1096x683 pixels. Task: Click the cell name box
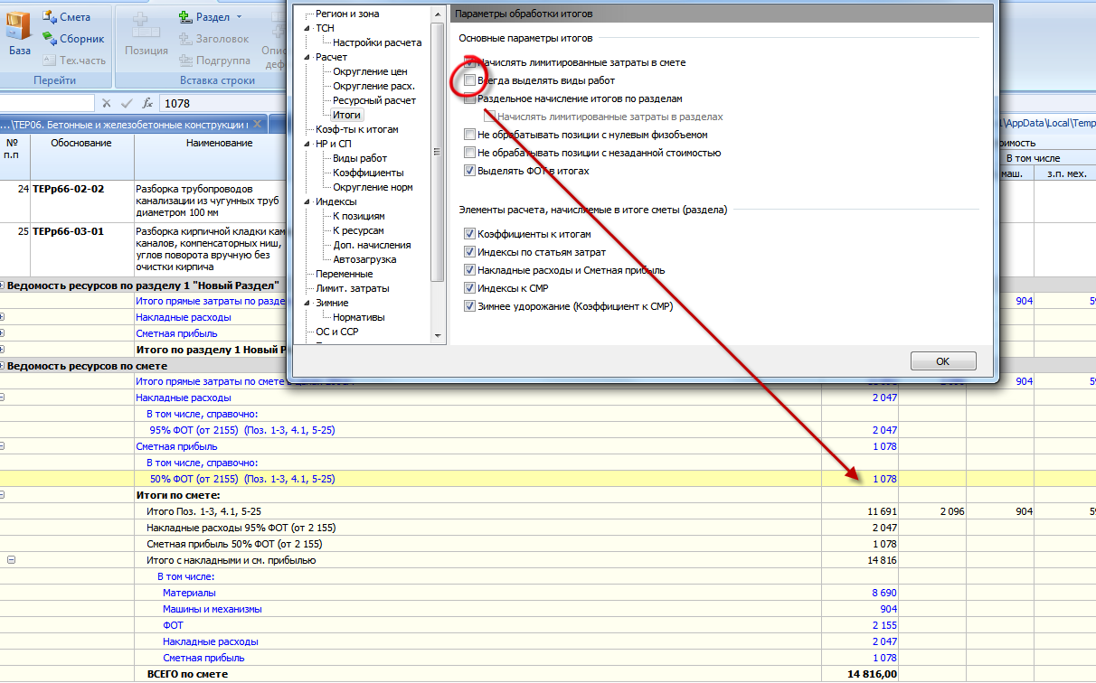[47, 103]
